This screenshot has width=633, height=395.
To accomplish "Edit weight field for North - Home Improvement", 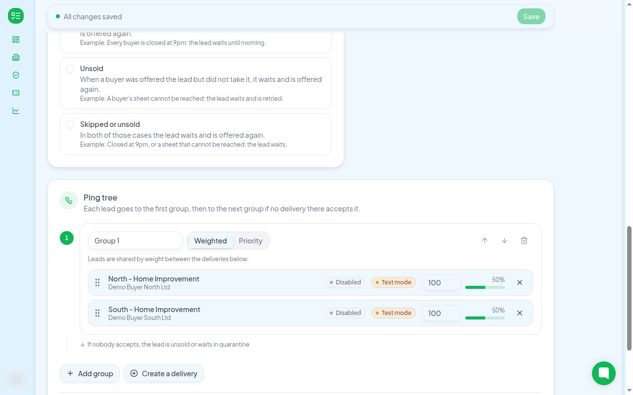I will click(x=442, y=282).
